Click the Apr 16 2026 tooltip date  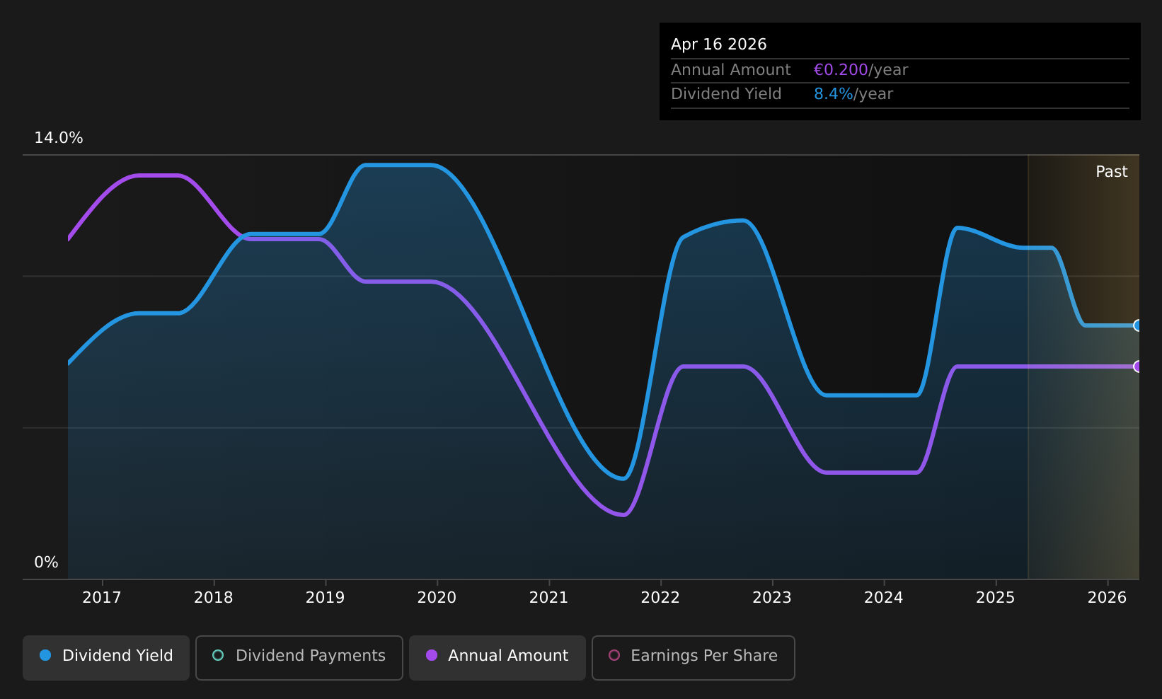click(x=719, y=45)
